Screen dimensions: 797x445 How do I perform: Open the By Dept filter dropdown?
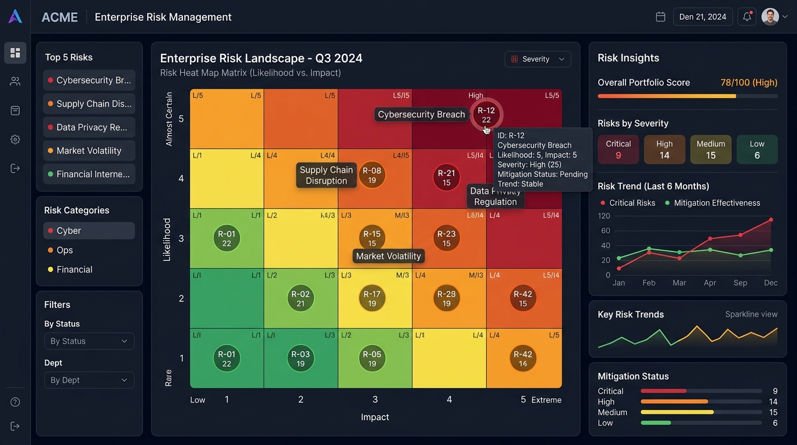pos(89,380)
